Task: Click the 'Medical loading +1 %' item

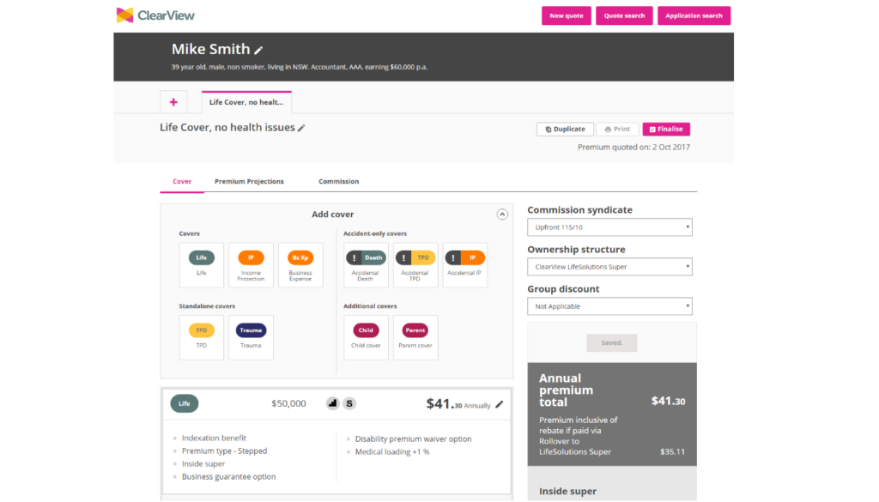Action: (391, 452)
